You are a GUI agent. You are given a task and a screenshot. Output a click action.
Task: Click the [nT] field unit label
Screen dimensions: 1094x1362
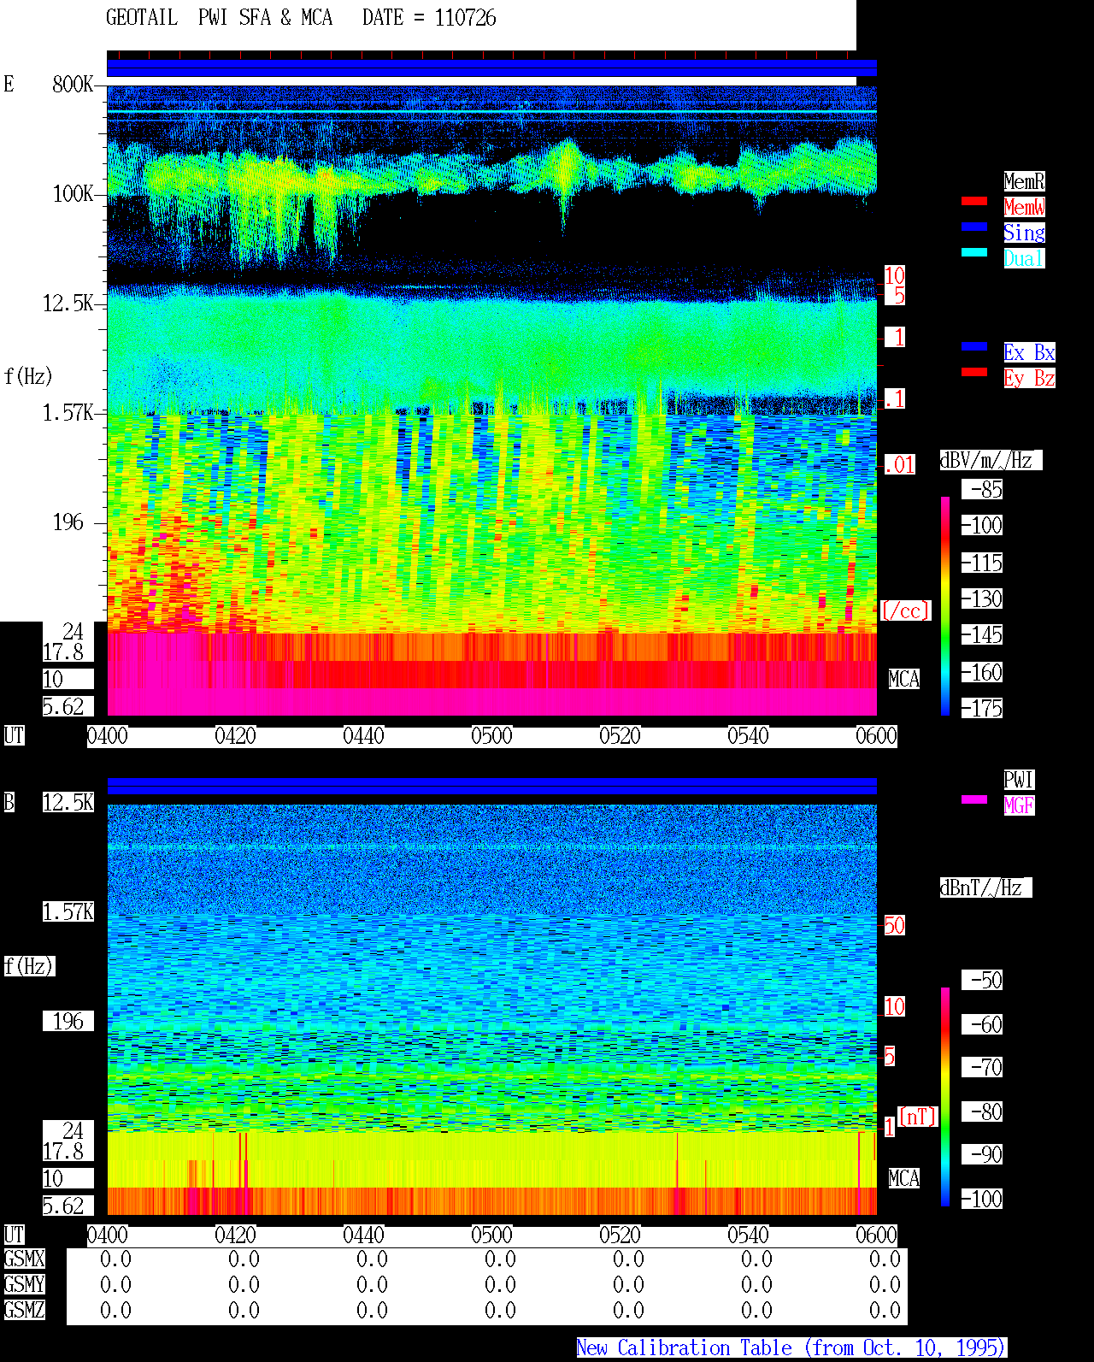pyautogui.click(x=917, y=1117)
